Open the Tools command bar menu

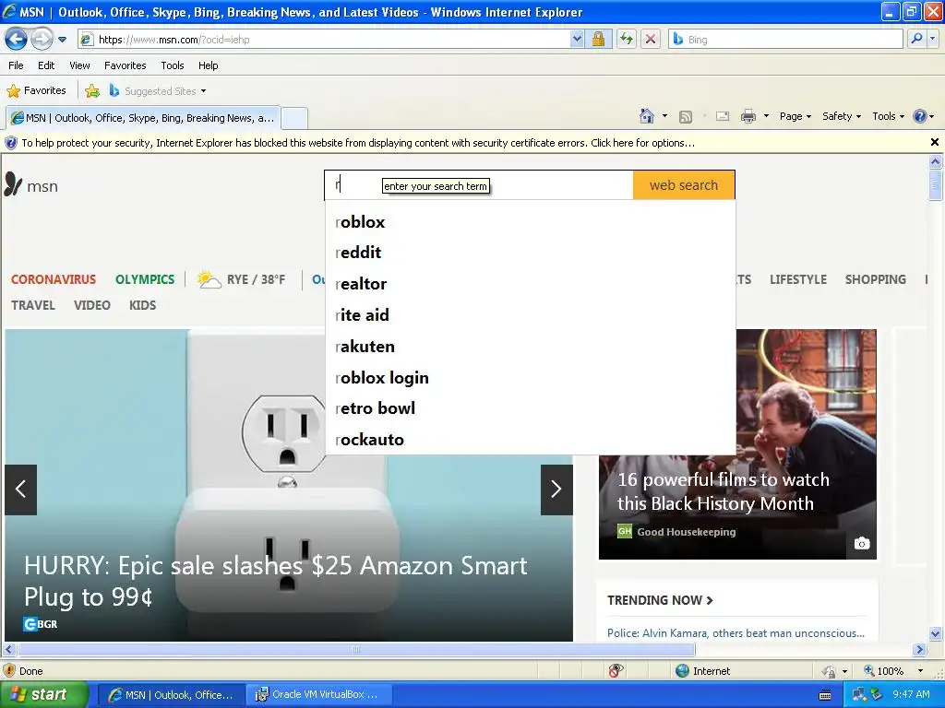click(x=888, y=116)
